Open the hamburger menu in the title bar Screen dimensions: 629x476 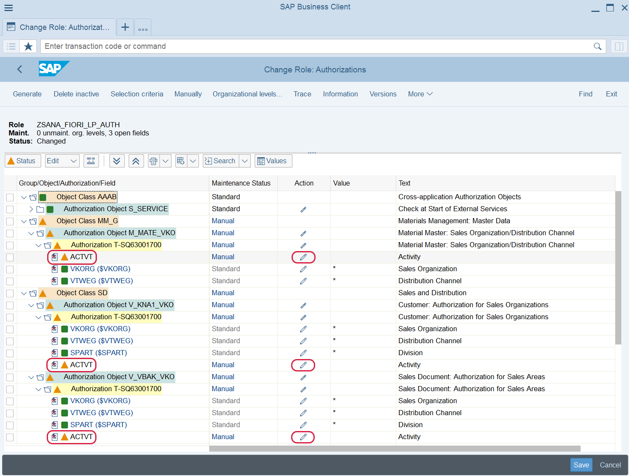(9, 8)
